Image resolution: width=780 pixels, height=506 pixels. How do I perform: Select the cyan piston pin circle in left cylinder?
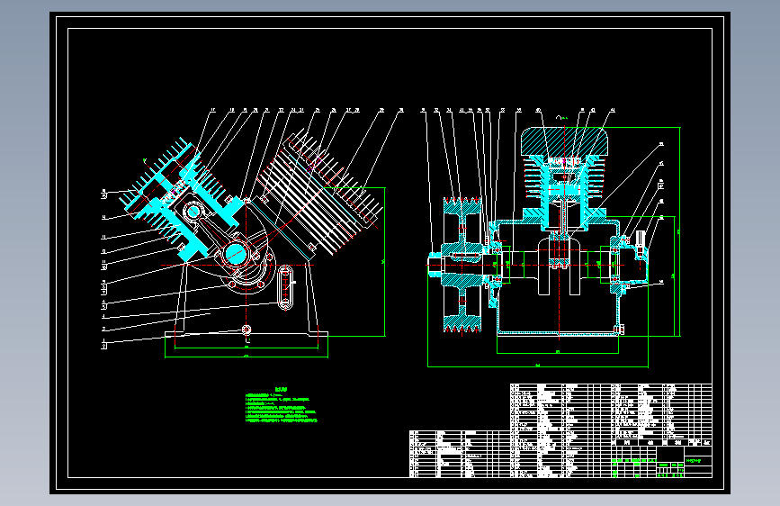pyautogui.click(x=193, y=212)
